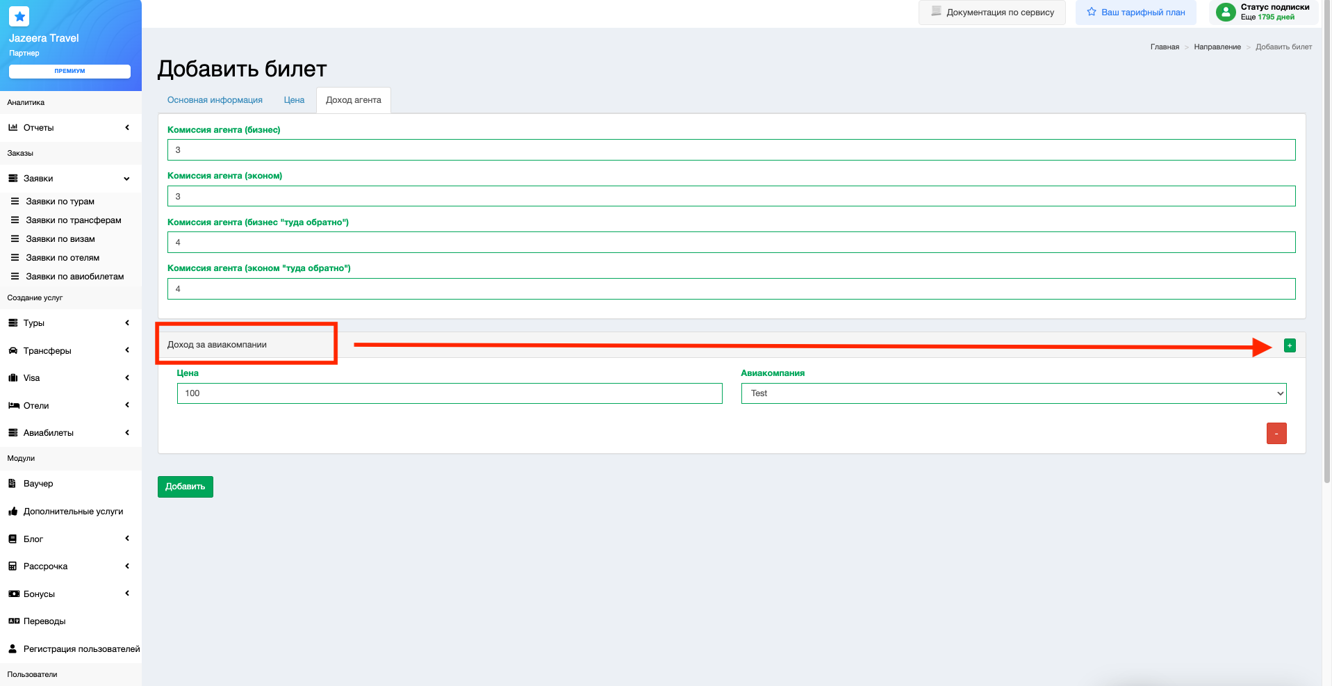Click the thumbs-up icon for Дополнительные услуги
The width and height of the screenshot is (1332, 686).
click(x=13, y=512)
